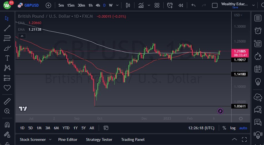Select the 6M date range button

[x=56, y=128]
